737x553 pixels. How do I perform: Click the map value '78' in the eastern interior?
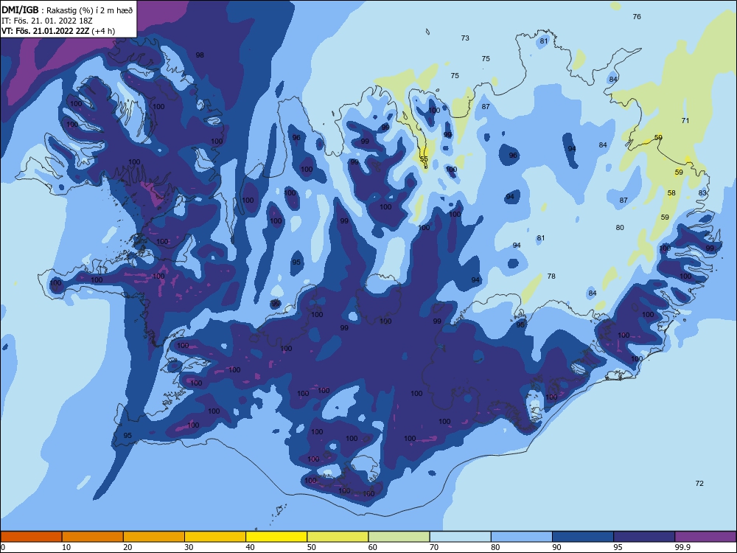point(551,276)
